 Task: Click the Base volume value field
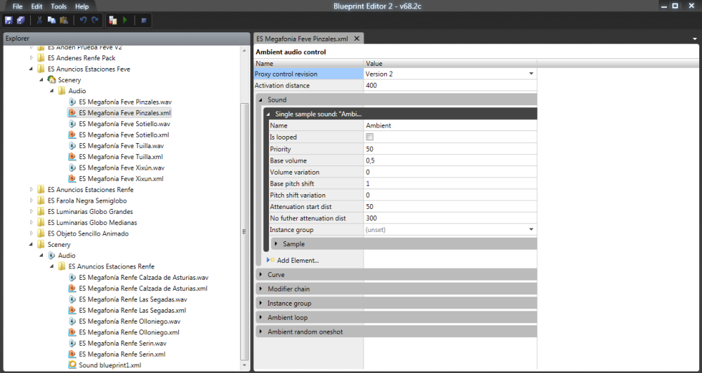coord(449,161)
